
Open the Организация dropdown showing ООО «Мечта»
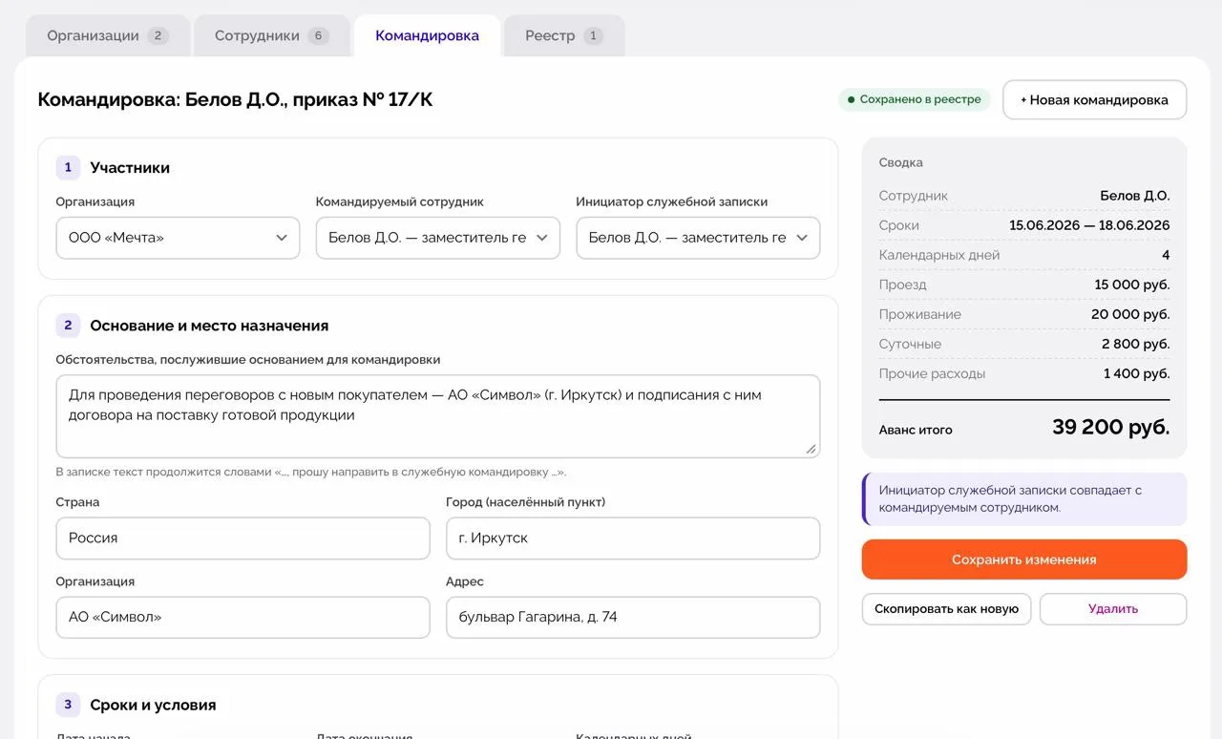click(x=178, y=238)
